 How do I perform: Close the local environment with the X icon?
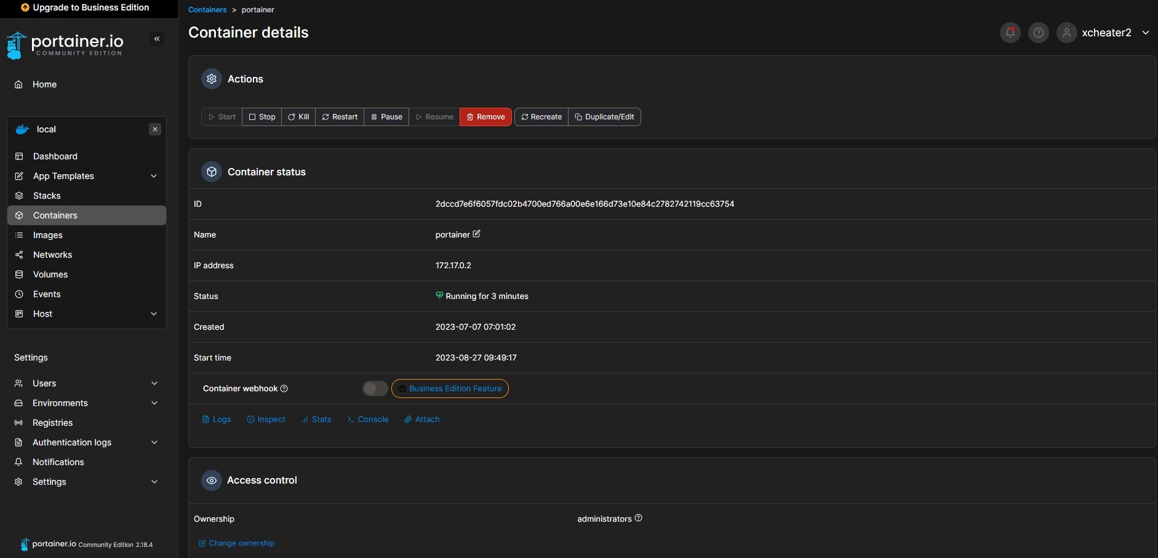tap(155, 129)
